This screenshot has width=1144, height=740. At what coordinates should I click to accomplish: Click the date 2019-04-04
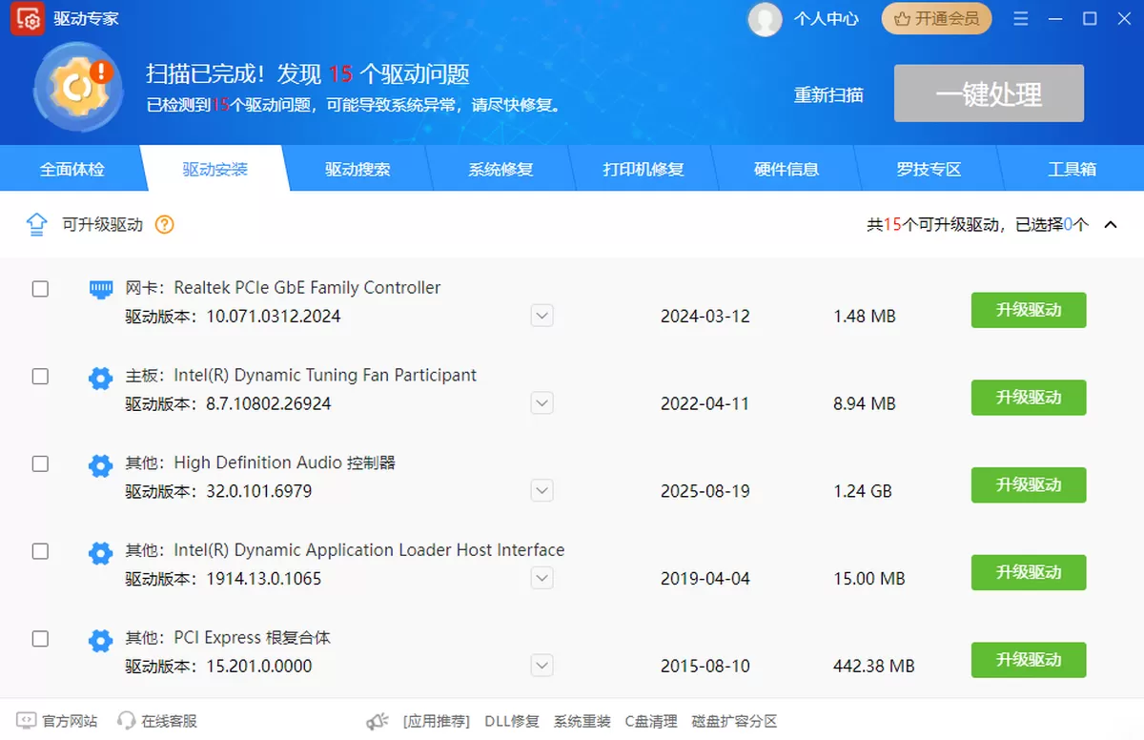coord(705,578)
